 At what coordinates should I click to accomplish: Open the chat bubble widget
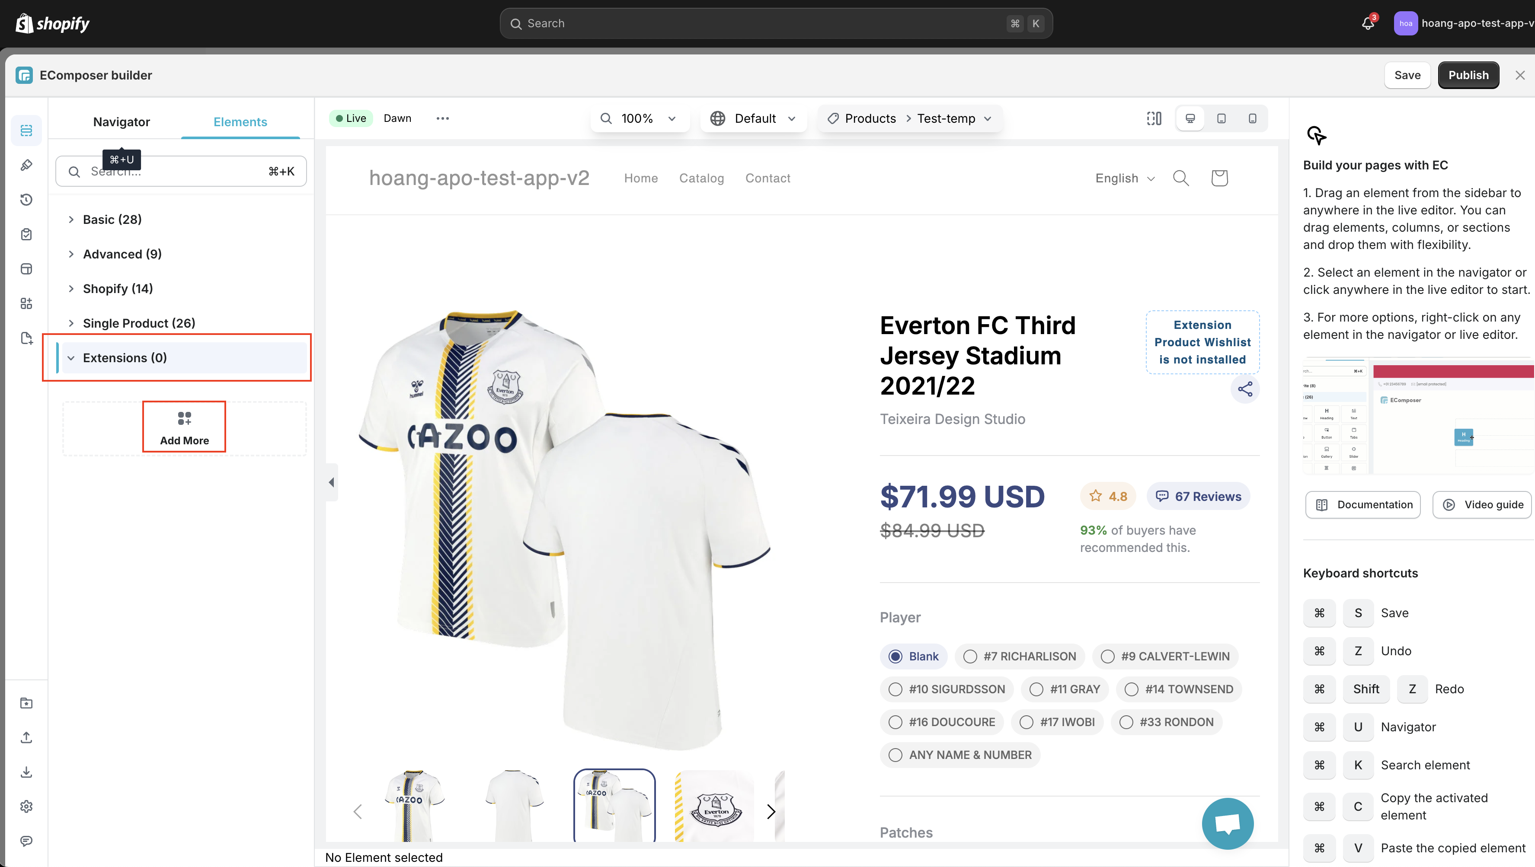(x=1228, y=823)
